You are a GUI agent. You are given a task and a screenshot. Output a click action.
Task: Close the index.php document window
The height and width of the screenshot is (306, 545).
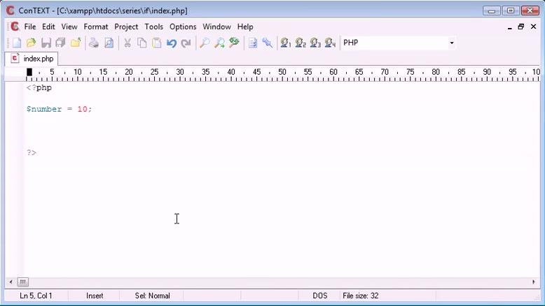point(533,27)
